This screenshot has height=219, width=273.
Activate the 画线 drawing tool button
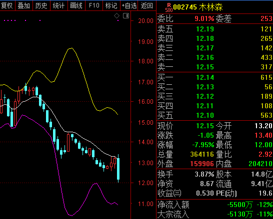(x=76, y=5)
